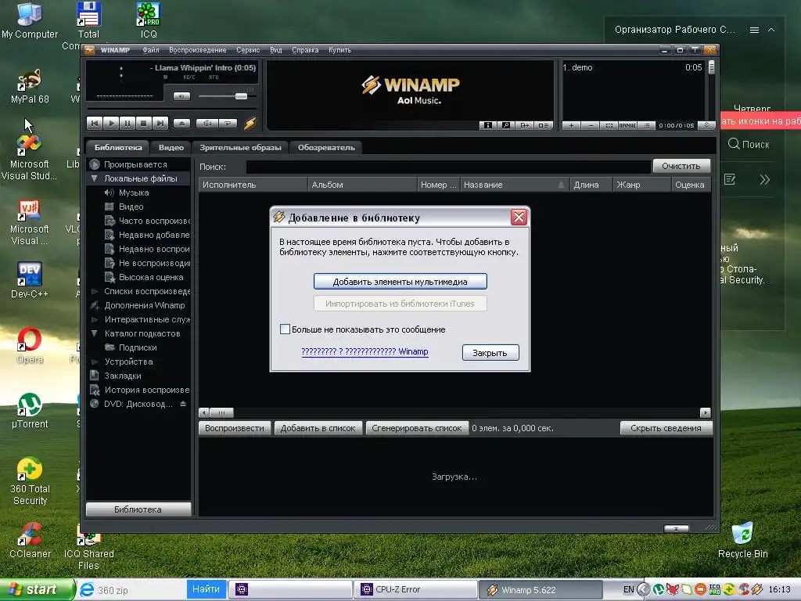Select Высокая оценка in the library tree
Viewport: 801px width, 601px height.
pos(151,277)
